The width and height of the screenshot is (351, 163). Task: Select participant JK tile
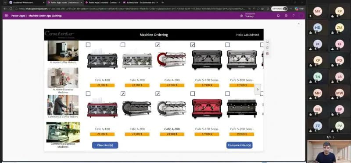click(x=317, y=44)
